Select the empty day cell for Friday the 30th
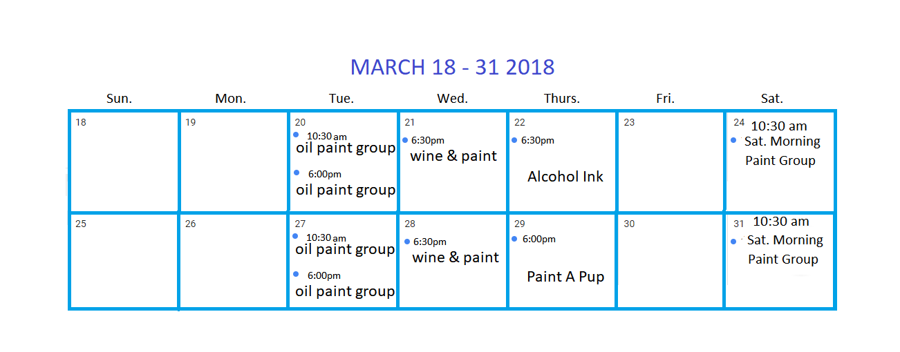 (x=671, y=261)
